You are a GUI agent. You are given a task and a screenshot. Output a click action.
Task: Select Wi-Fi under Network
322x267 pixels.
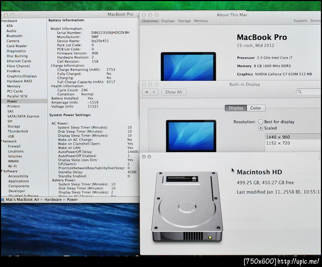[x=12, y=166]
